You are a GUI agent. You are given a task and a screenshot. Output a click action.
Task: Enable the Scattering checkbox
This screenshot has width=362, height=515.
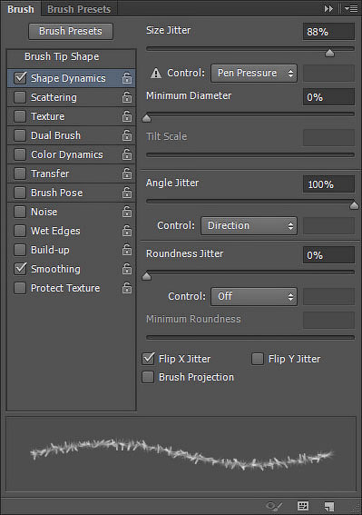click(20, 97)
